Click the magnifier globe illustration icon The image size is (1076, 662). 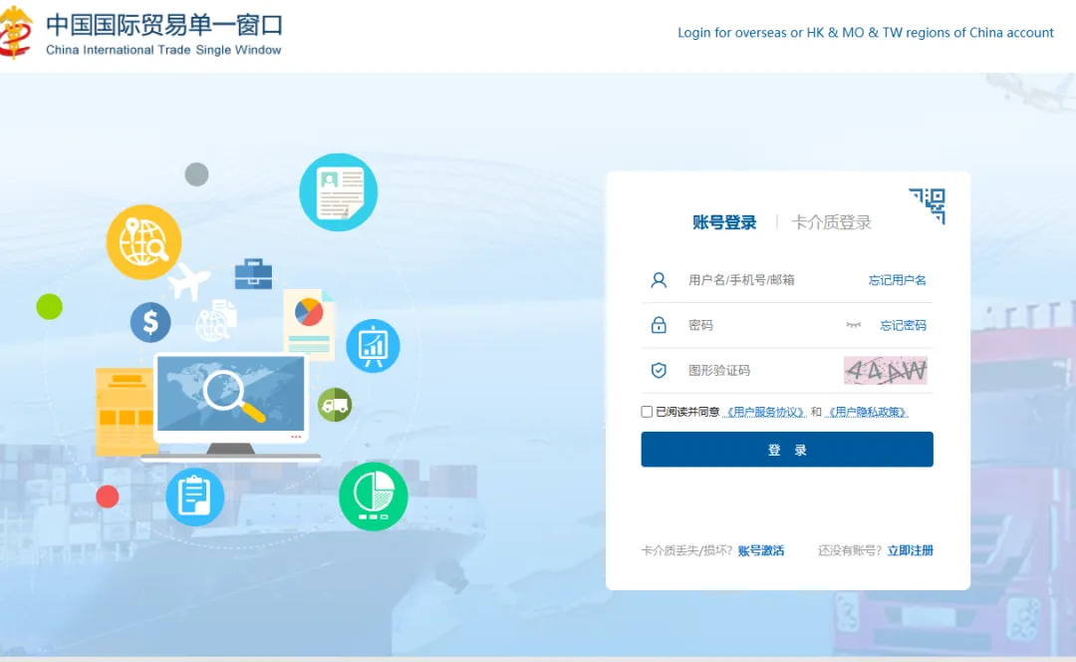click(x=143, y=242)
